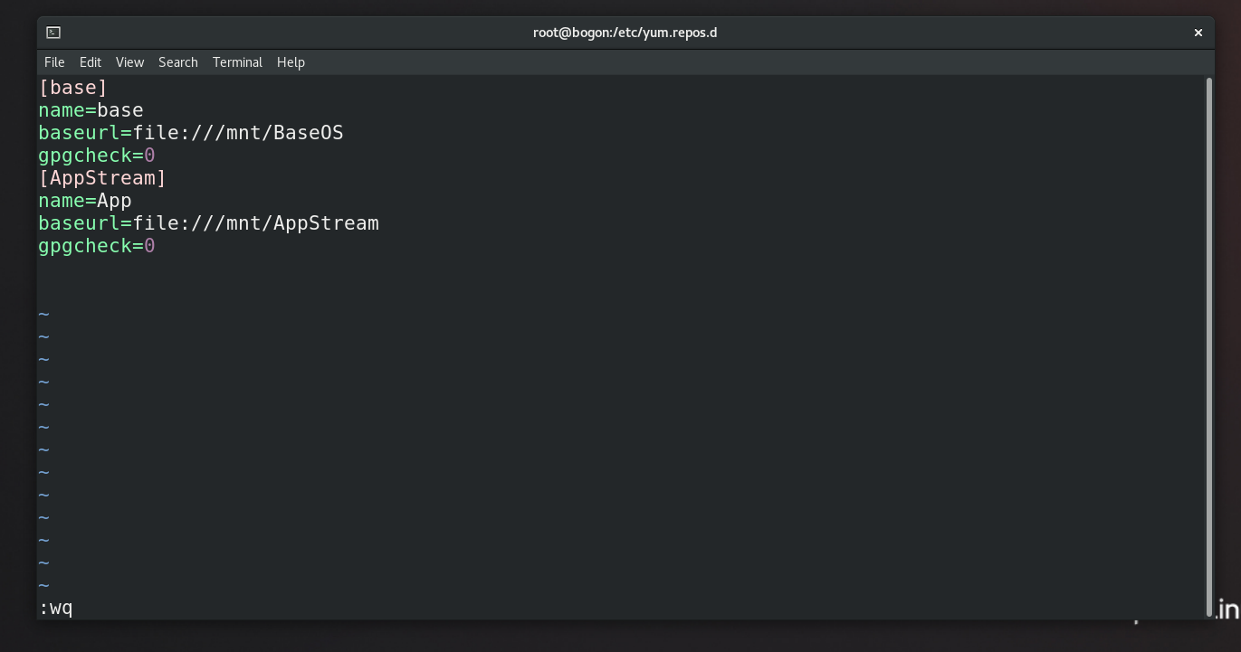
Task: Open the Search menu
Action: [177, 62]
